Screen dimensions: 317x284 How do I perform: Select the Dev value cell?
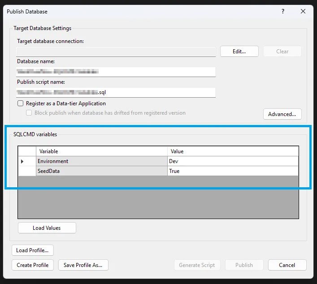[x=233, y=161]
